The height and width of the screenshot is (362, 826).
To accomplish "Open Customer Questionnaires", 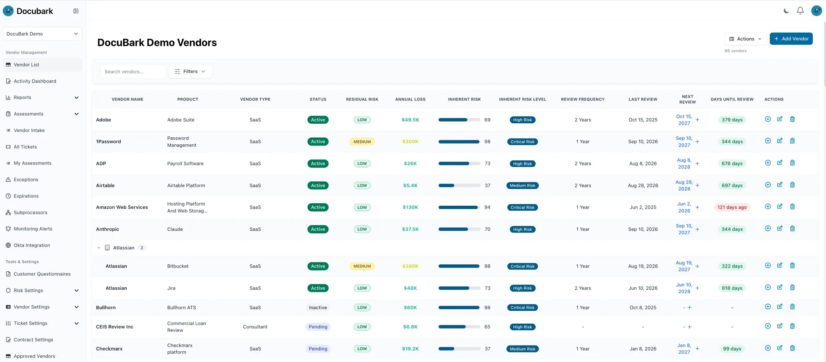I will (42, 274).
